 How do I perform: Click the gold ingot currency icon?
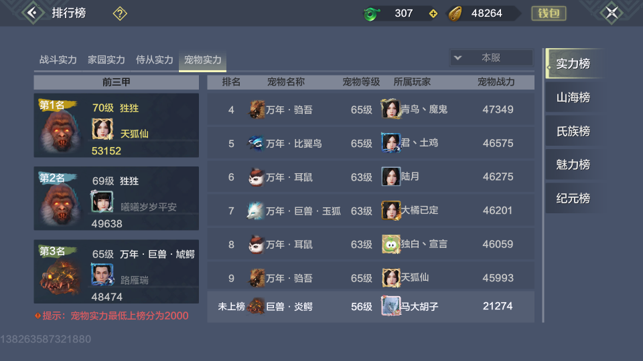click(455, 14)
